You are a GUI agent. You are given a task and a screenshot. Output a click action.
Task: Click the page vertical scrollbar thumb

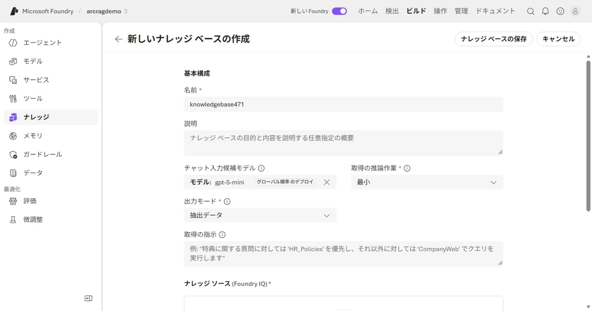click(588, 136)
